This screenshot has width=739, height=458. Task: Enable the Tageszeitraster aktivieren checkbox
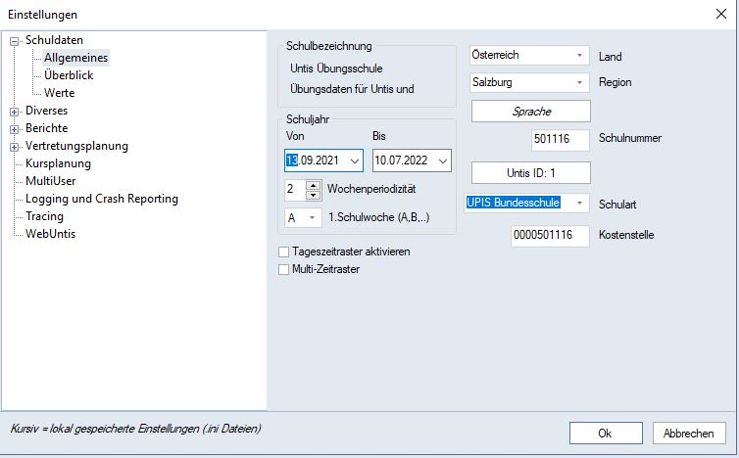point(284,252)
